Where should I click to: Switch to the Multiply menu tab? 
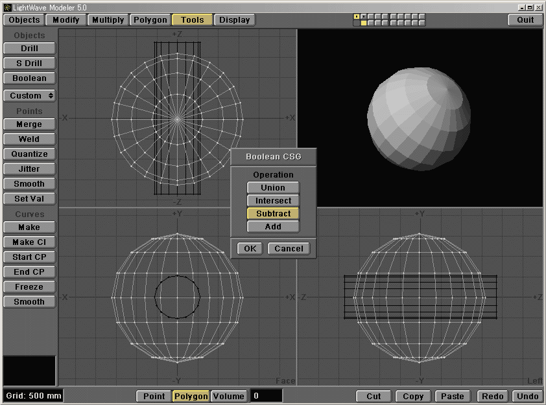107,19
